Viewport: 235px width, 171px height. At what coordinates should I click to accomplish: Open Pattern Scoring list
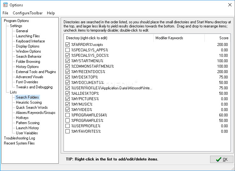pos(28,123)
